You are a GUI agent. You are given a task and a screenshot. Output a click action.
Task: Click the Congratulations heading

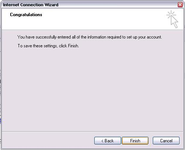tap(26, 15)
